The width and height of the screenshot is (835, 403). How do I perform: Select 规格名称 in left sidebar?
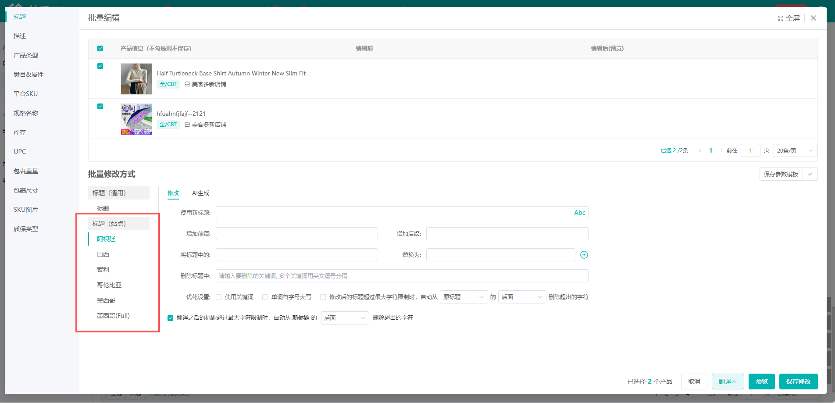point(26,113)
